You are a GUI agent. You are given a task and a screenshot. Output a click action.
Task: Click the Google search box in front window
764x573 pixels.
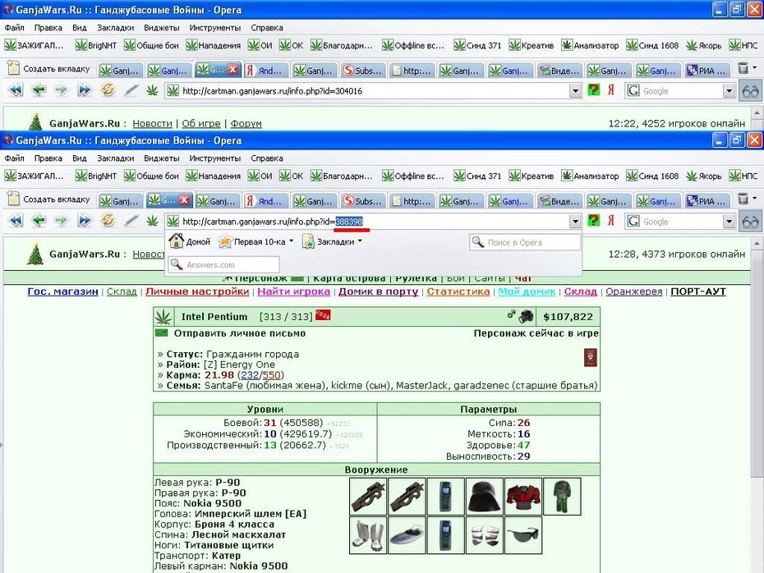pos(674,222)
